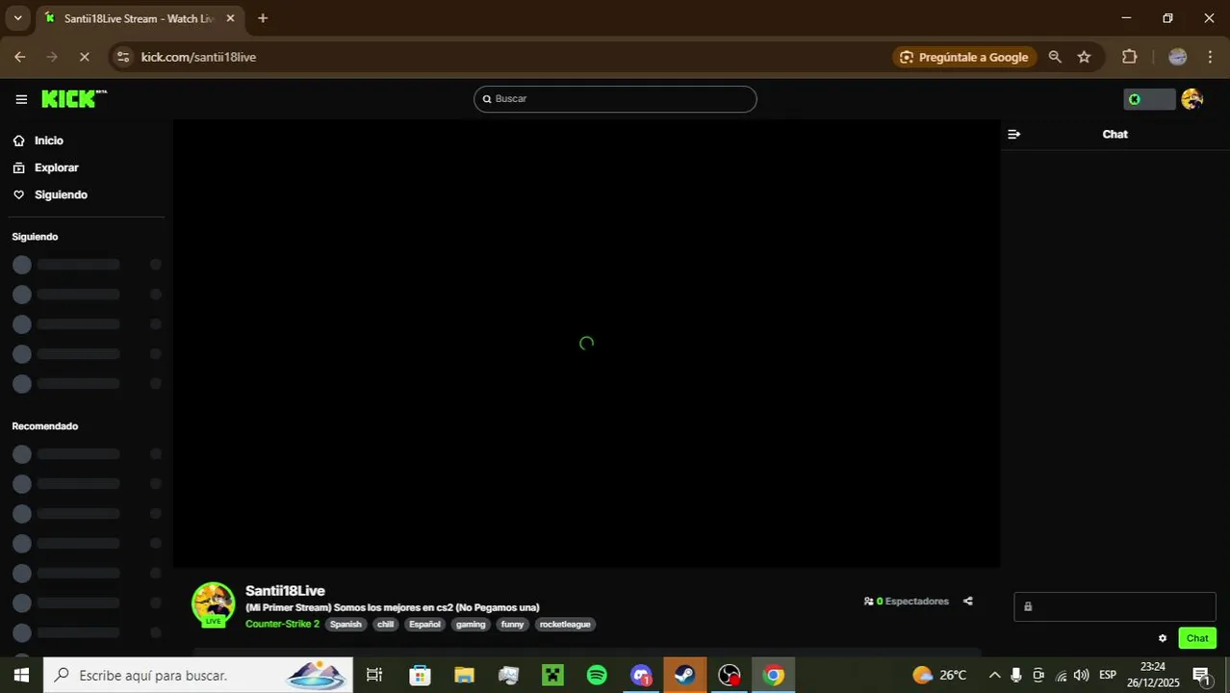Click the Santii18Live streamer avatar
This screenshot has width=1230, height=693.
coord(214,604)
